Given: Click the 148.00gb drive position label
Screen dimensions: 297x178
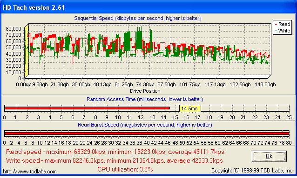Looking at the screenshot, I should pyautogui.click(x=265, y=84).
